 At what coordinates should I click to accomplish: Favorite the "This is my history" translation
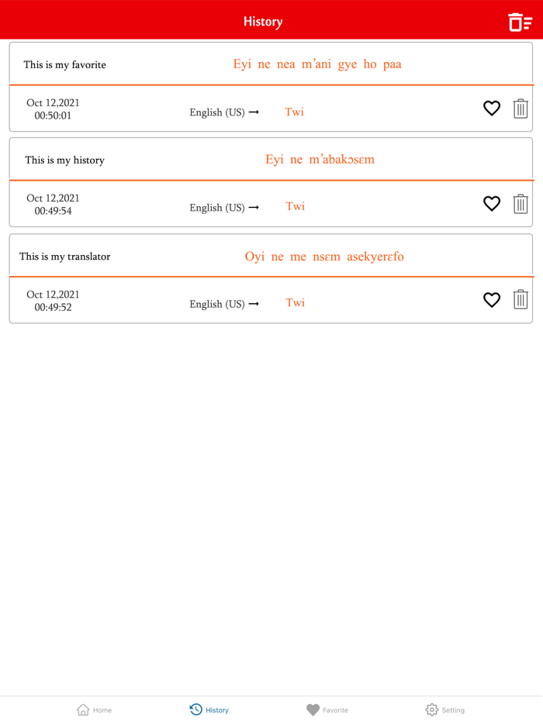(x=492, y=204)
